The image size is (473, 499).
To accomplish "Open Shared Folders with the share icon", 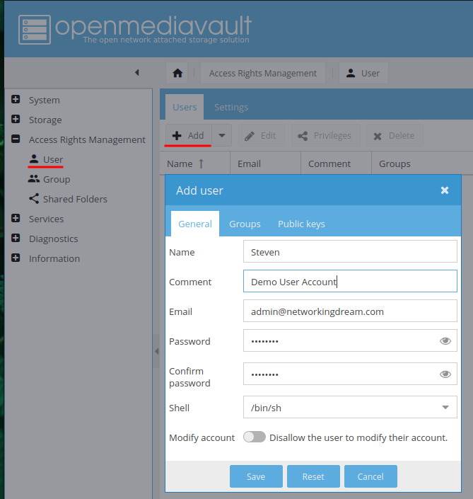I will [68, 199].
